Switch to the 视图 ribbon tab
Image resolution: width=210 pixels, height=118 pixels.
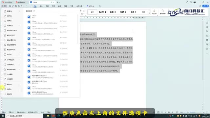(66, 6)
